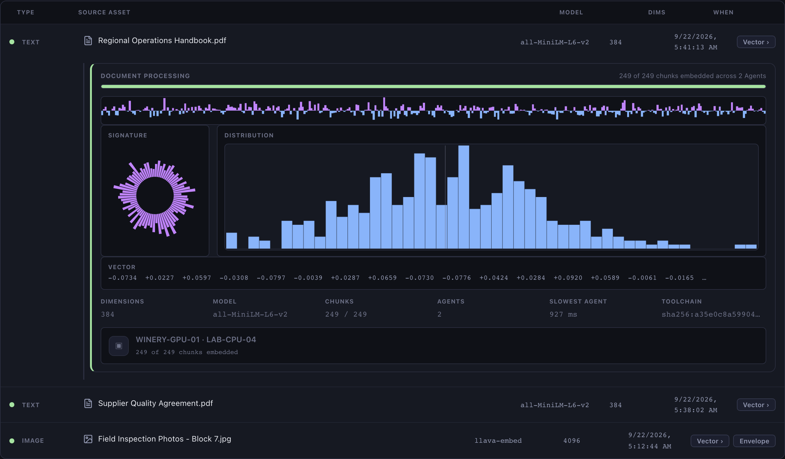Select the DIMS column header

click(657, 12)
